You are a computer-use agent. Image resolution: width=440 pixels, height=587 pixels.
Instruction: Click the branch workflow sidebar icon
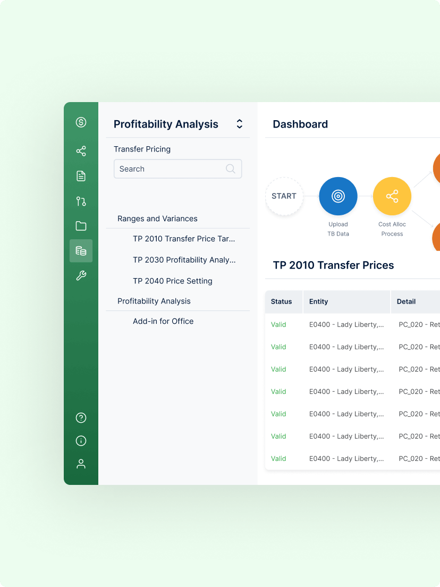pos(81,202)
